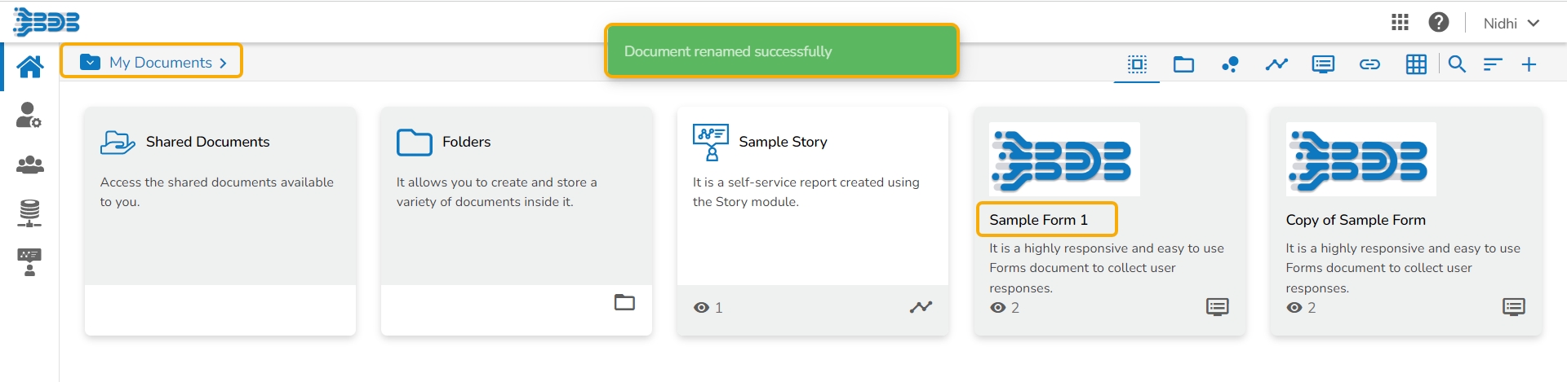Open the story presentation sidebar icon
The width and height of the screenshot is (1567, 382).
point(29,262)
